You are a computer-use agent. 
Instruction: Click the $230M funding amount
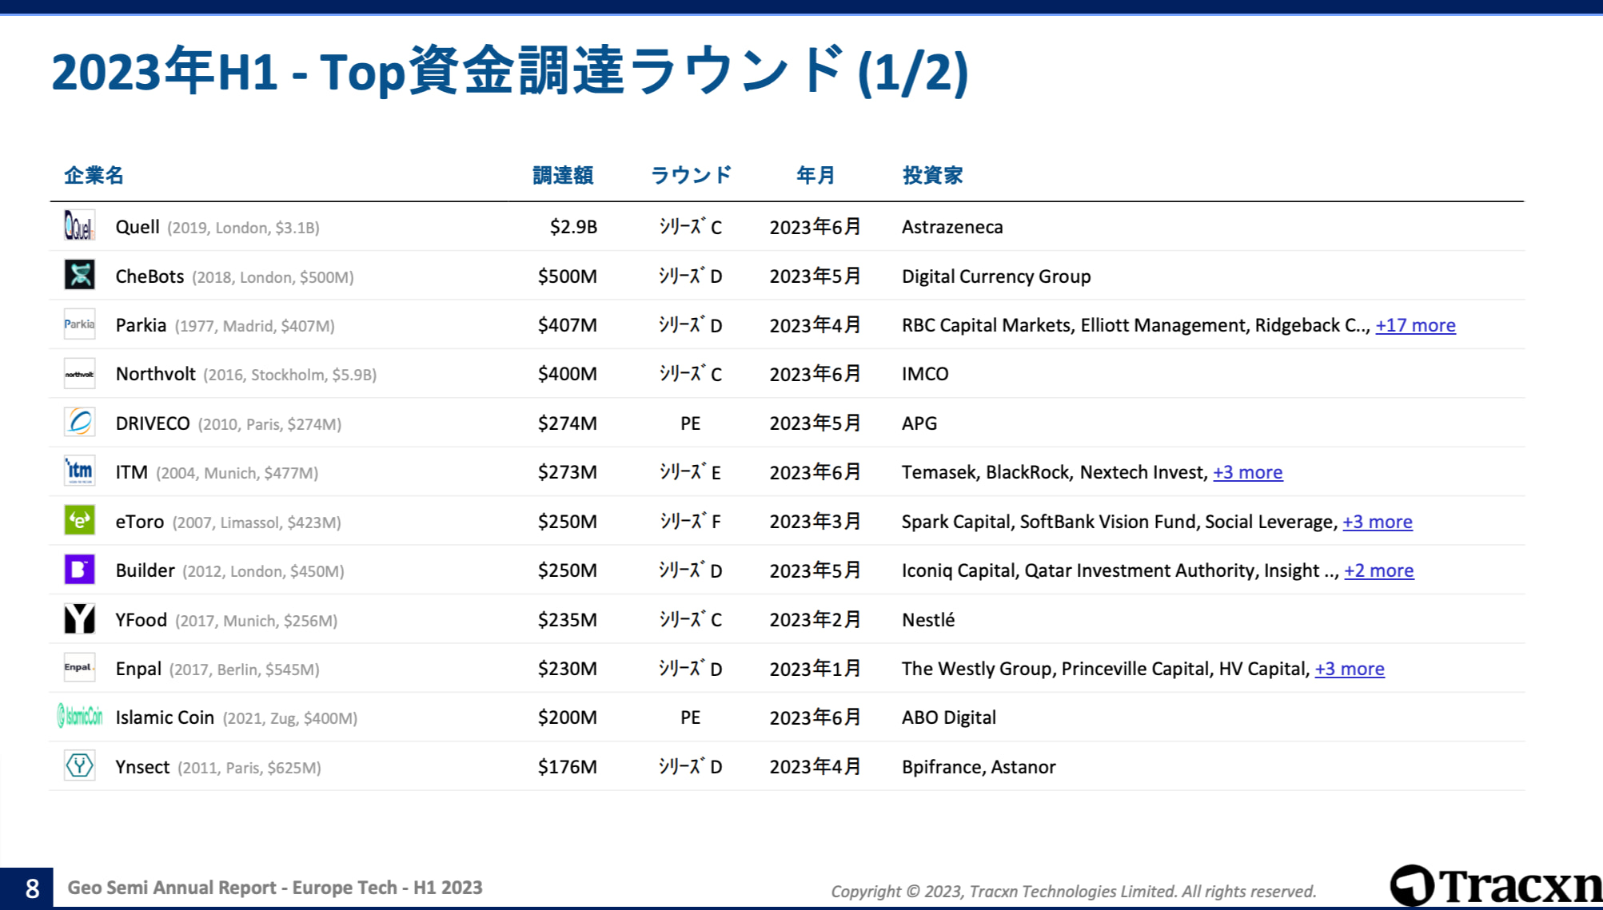(x=567, y=669)
